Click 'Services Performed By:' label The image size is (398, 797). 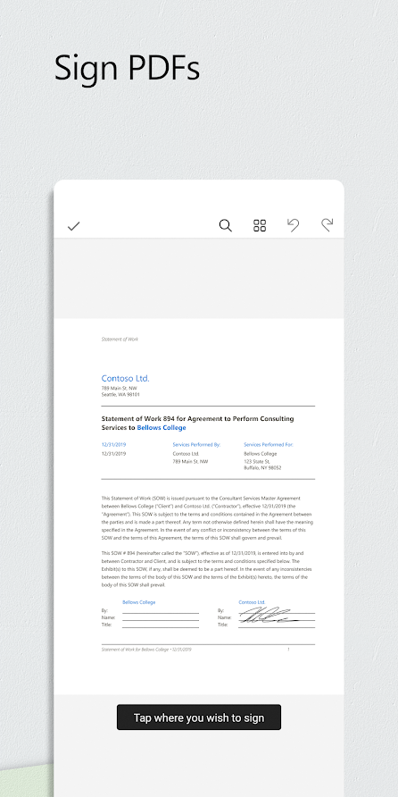196,444
